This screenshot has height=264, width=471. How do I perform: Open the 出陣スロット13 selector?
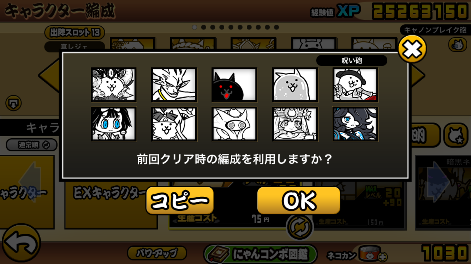tap(74, 33)
